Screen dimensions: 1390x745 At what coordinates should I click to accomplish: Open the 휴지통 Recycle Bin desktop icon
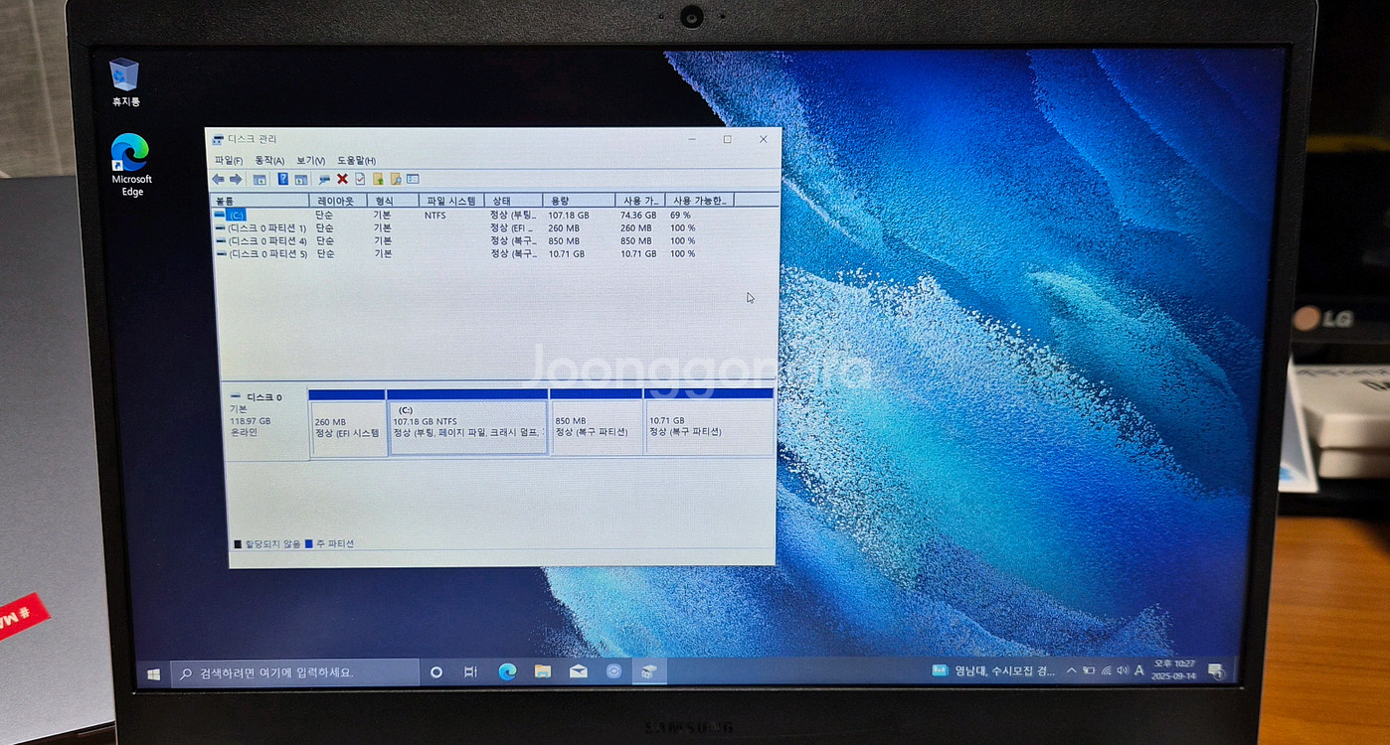[x=125, y=82]
